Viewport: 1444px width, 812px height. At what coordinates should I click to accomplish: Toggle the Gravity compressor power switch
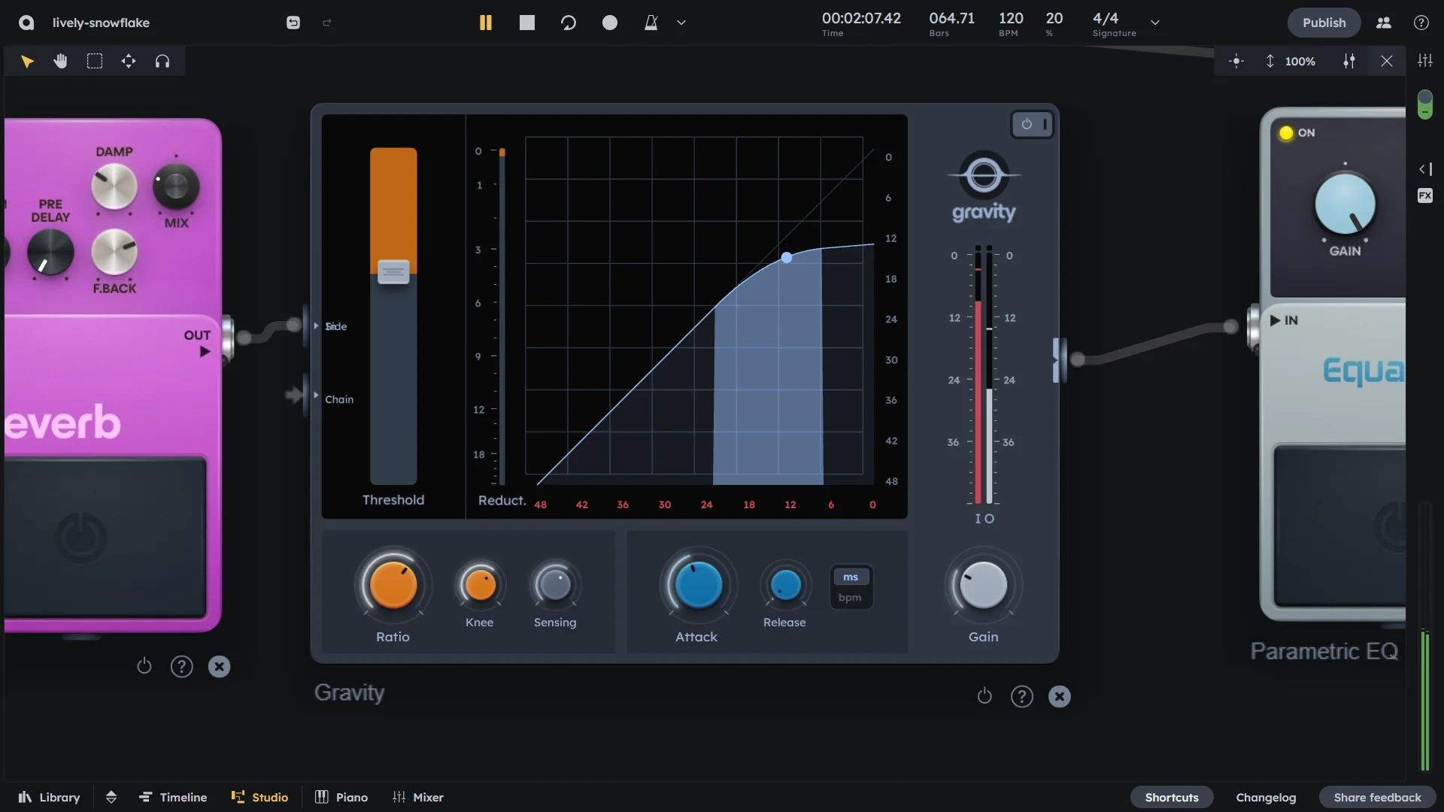[1032, 124]
